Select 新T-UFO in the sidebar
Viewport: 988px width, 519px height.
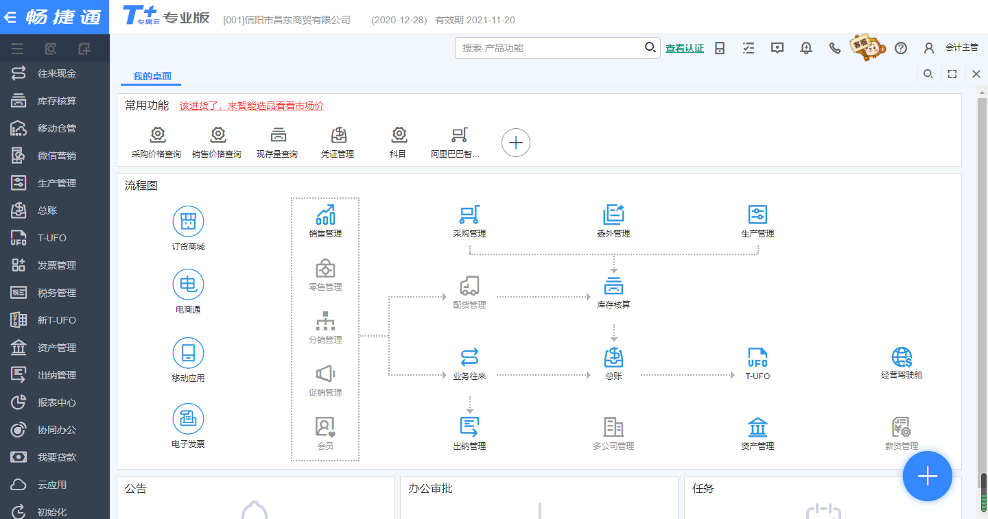click(x=55, y=320)
